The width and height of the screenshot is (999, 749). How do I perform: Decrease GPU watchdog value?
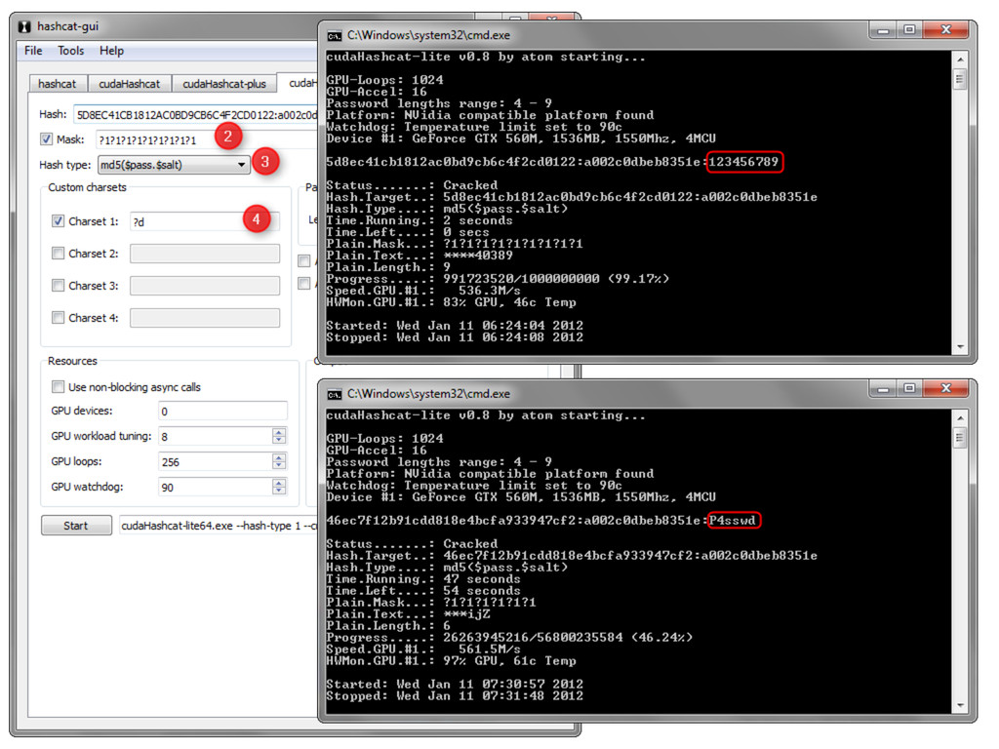pyautogui.click(x=279, y=492)
